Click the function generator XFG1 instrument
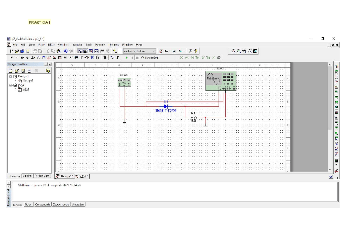This screenshot has width=346, height=244. [x=124, y=82]
